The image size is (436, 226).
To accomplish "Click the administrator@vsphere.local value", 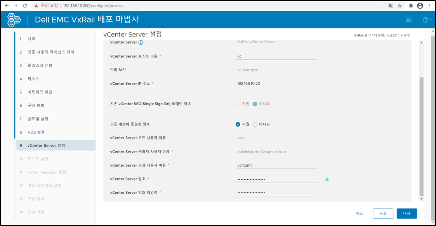I will coord(262,152).
